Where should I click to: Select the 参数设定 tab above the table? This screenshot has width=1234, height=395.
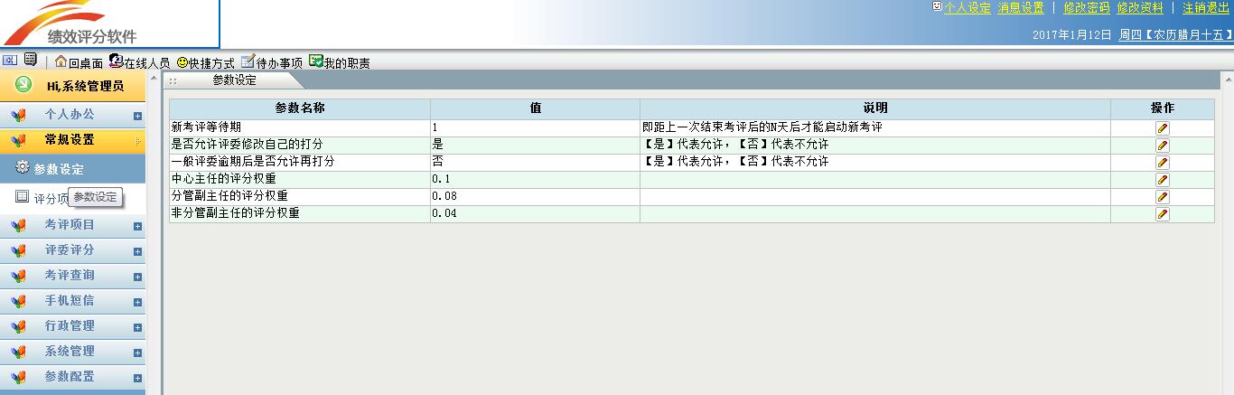pyautogui.click(x=234, y=80)
